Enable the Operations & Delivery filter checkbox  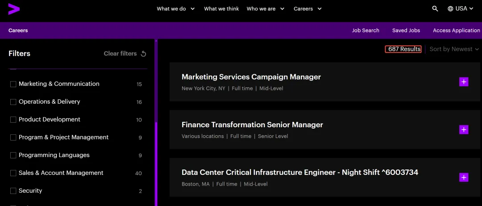13,102
